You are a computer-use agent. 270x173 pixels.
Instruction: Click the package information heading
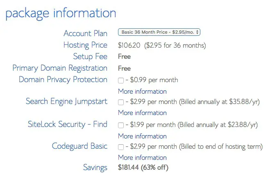[61, 13]
